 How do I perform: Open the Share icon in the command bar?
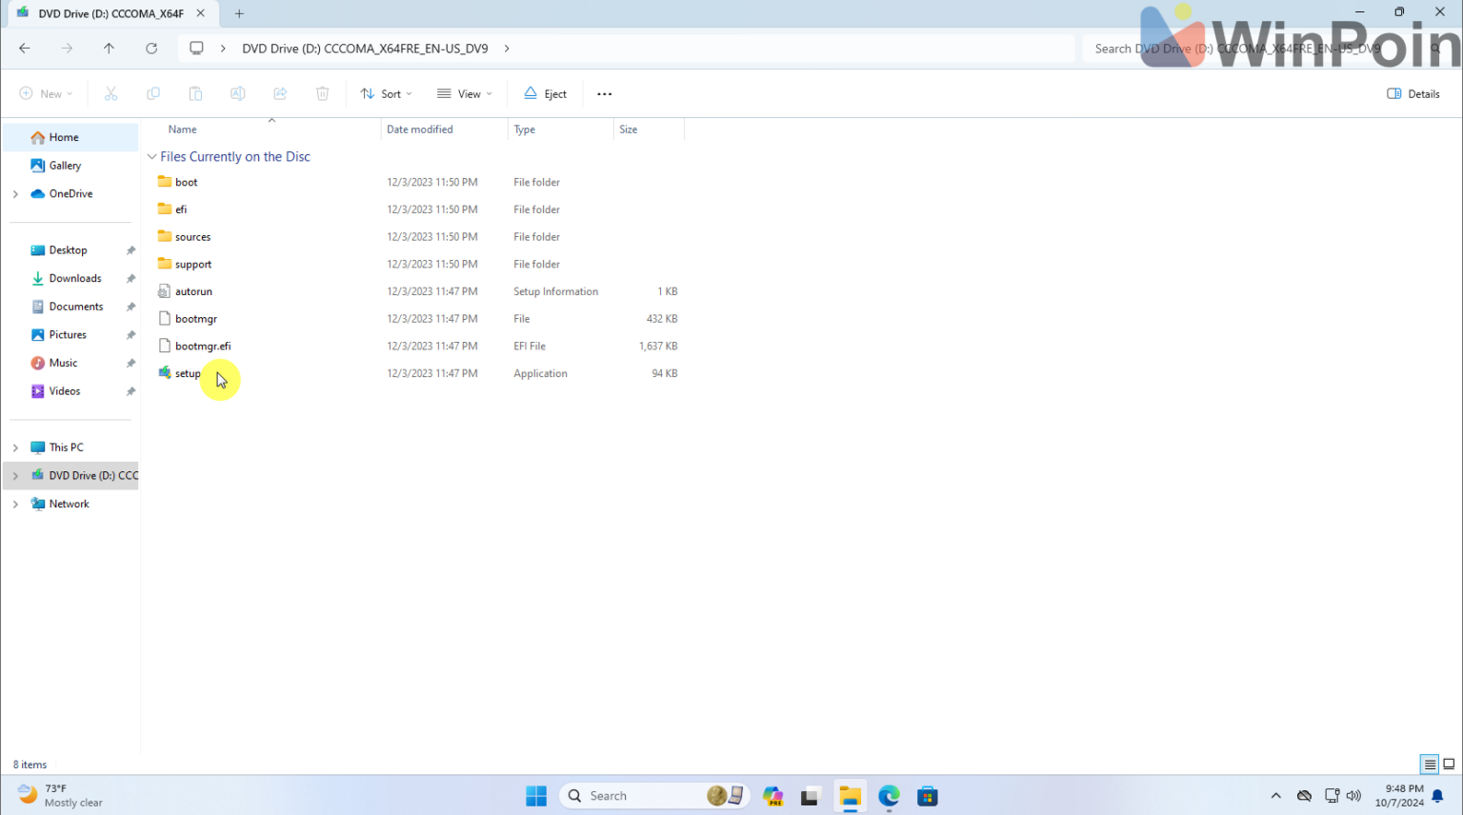pos(279,93)
